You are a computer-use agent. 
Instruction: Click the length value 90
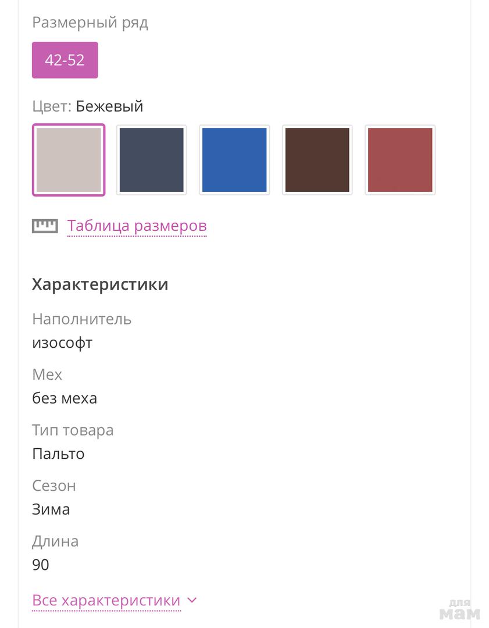[x=41, y=565]
